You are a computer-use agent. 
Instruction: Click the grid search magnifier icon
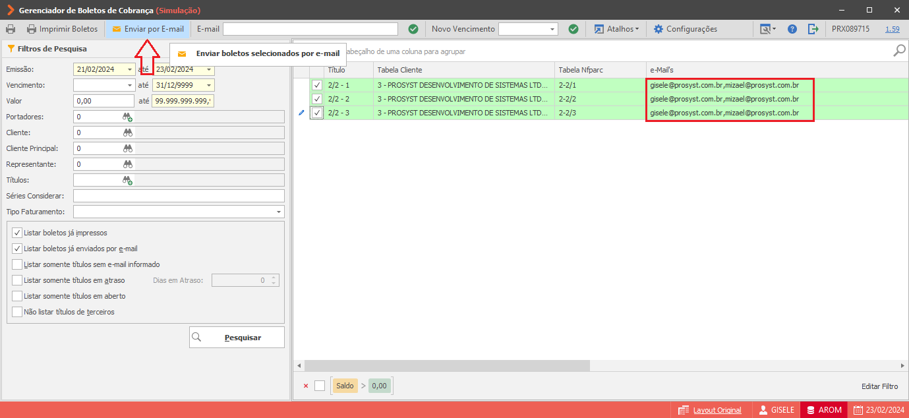(899, 51)
